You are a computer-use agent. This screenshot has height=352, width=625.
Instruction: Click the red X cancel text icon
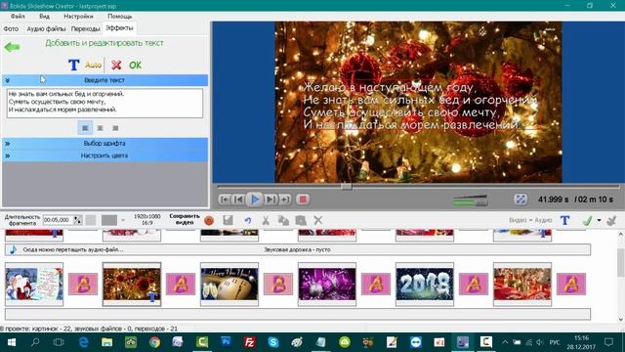(x=116, y=65)
